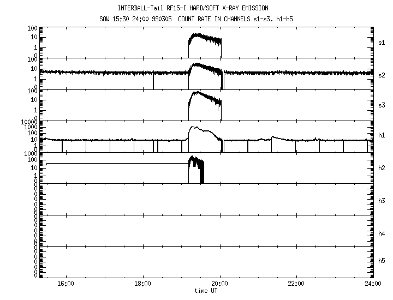Click the s1 channel label
This screenshot has height=300, width=393.
click(383, 42)
